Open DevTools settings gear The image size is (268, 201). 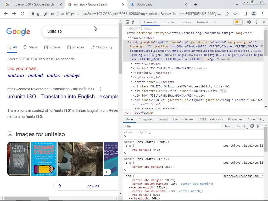tap(249, 22)
